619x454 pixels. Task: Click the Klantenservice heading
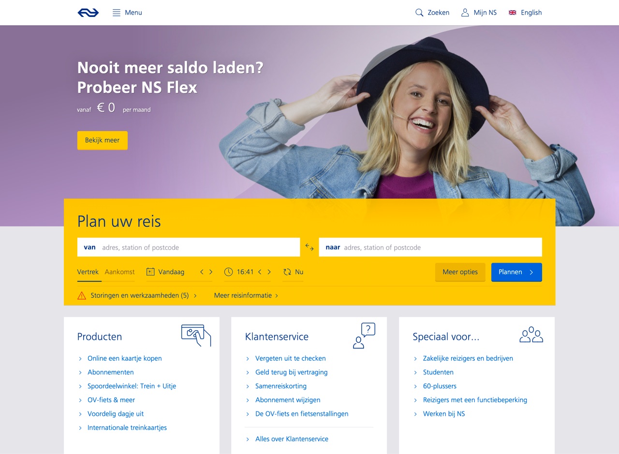(x=277, y=337)
